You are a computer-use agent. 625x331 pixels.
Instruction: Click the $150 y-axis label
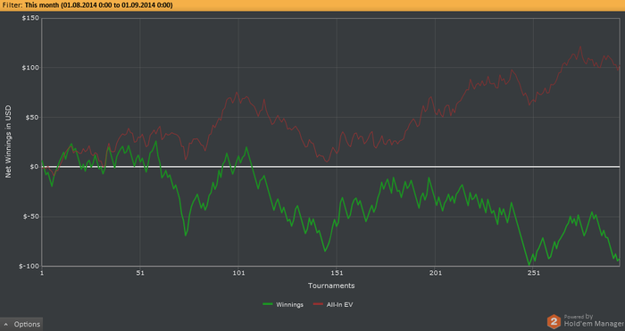pyautogui.click(x=31, y=18)
